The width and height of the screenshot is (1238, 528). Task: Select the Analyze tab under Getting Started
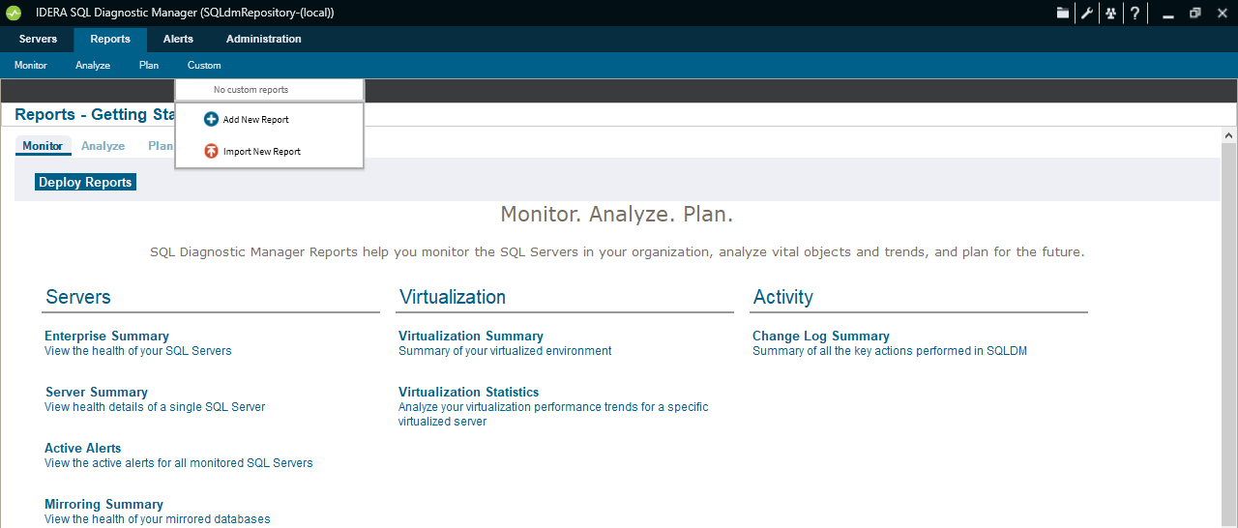103,146
